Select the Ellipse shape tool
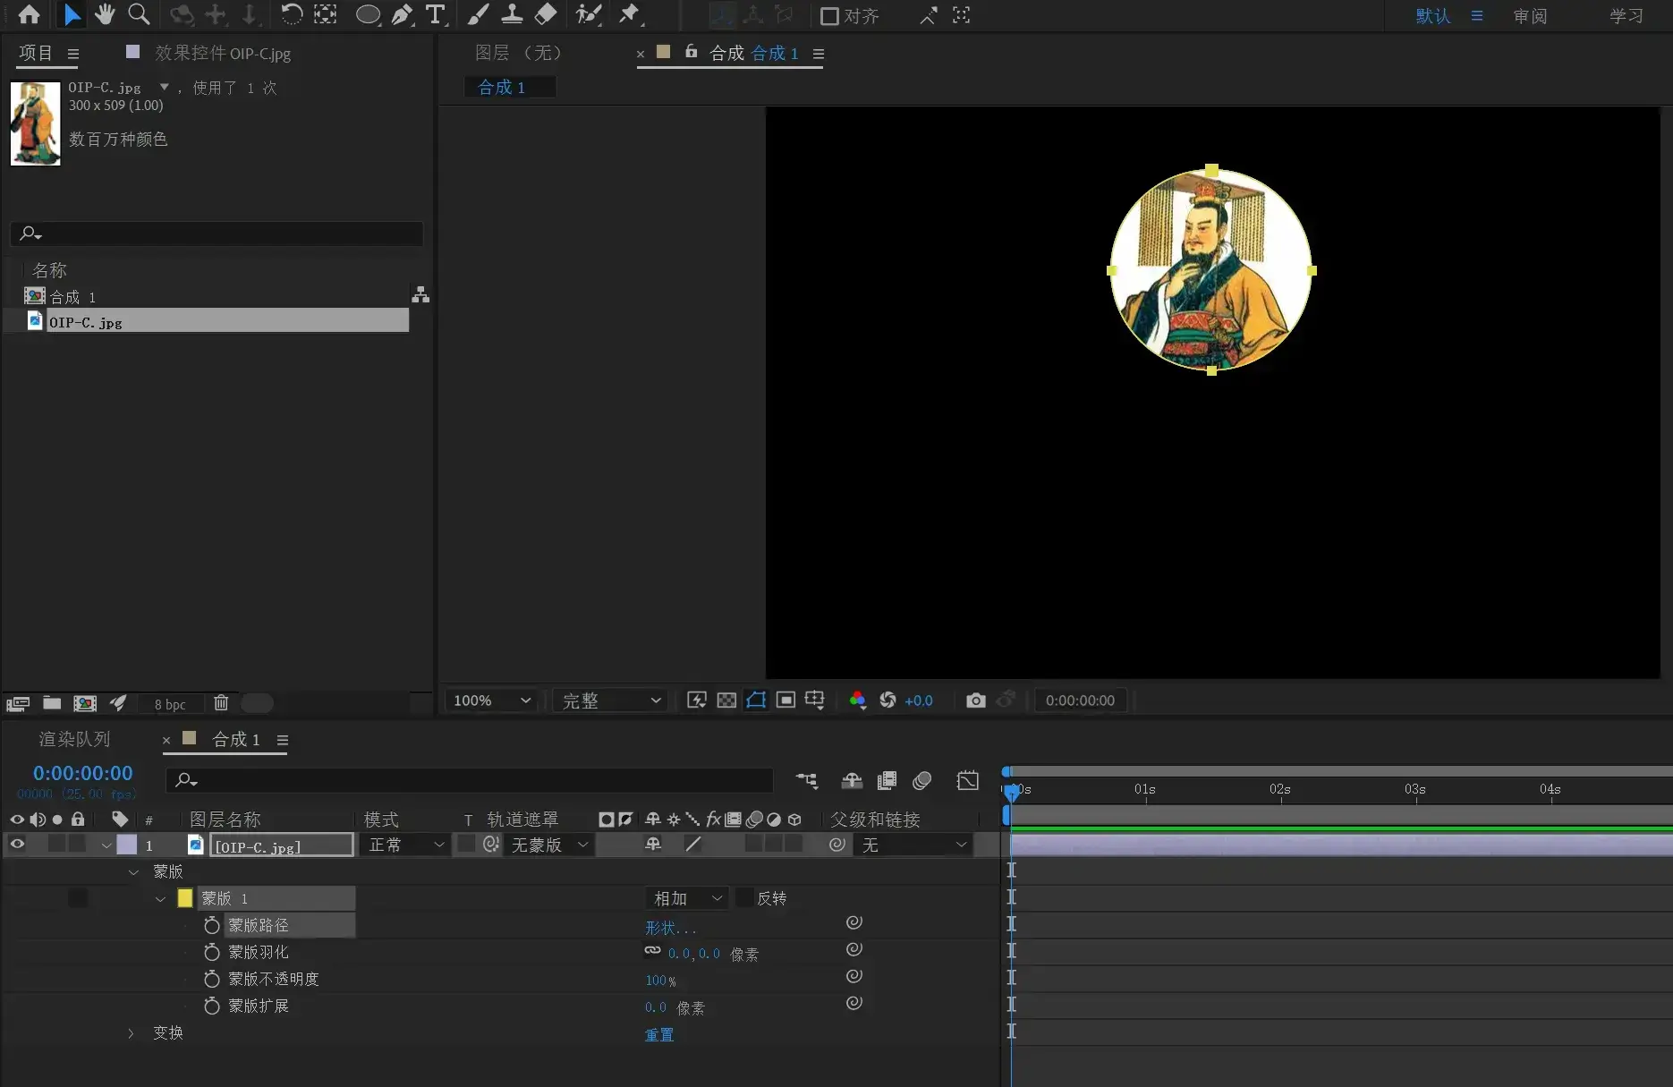The image size is (1673, 1087). 368,15
